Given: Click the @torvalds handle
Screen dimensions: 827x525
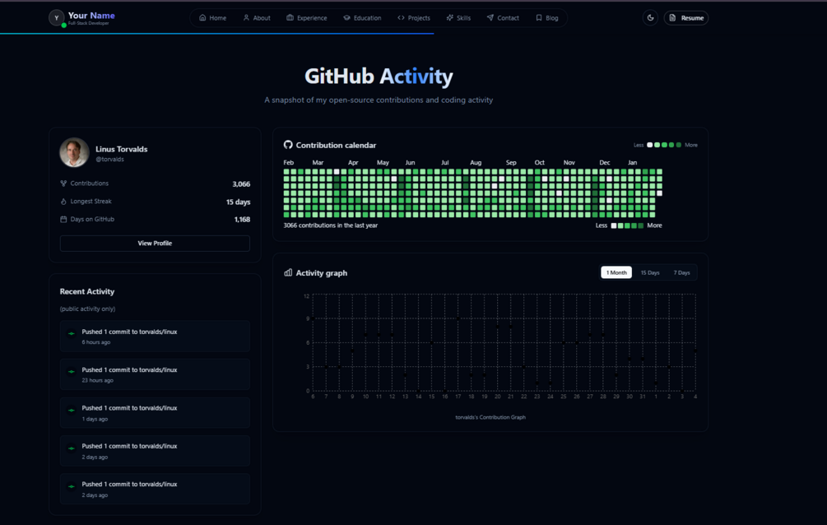Looking at the screenshot, I should tap(109, 160).
